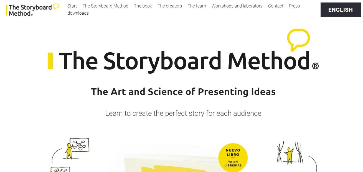Screen dimensions: 363x172
Task: Click the yellow vertical bar beside the title
Action: coord(50,61)
